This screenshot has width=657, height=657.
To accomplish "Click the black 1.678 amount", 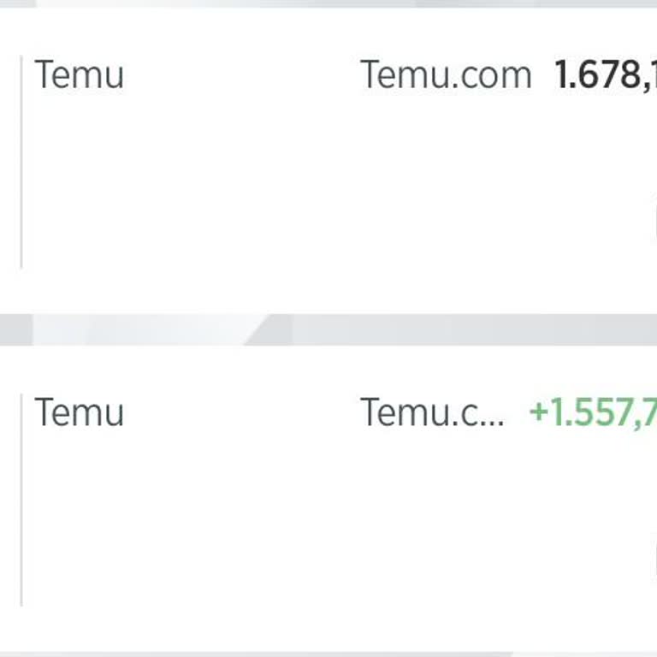I will (605, 75).
